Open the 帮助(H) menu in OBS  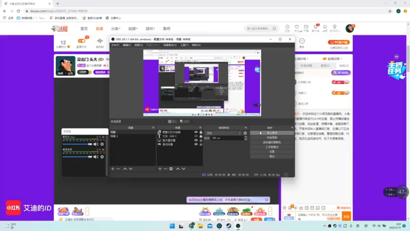196,45
